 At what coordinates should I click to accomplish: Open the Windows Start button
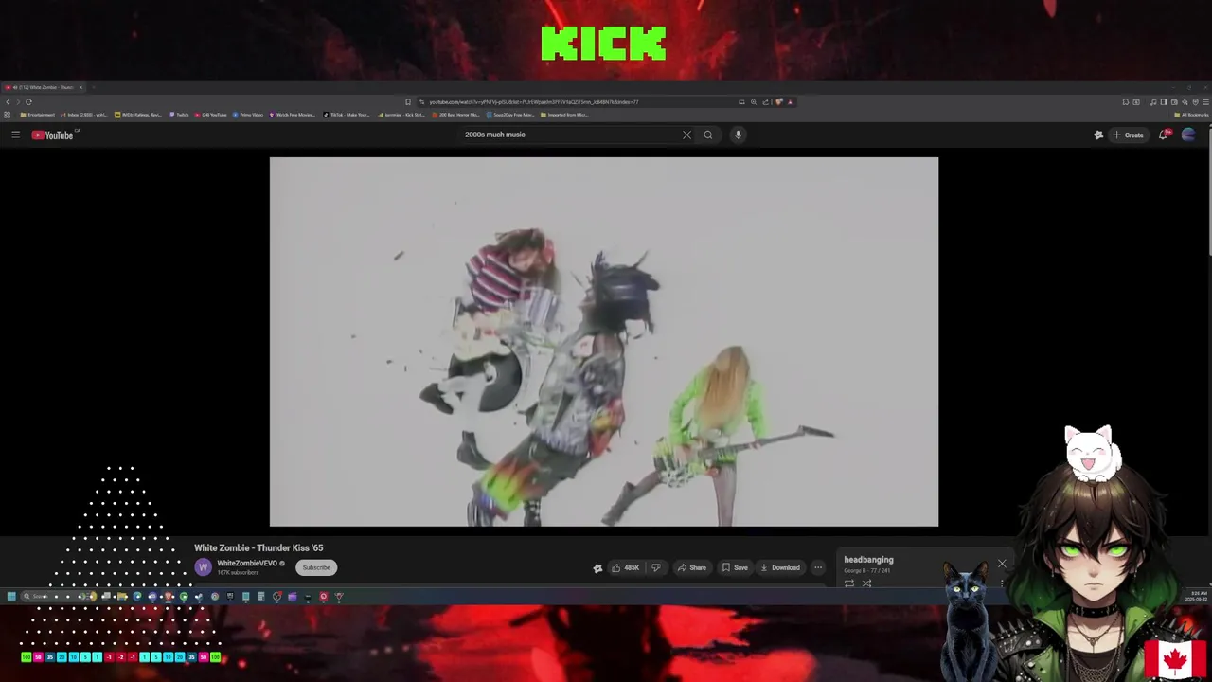tap(11, 597)
